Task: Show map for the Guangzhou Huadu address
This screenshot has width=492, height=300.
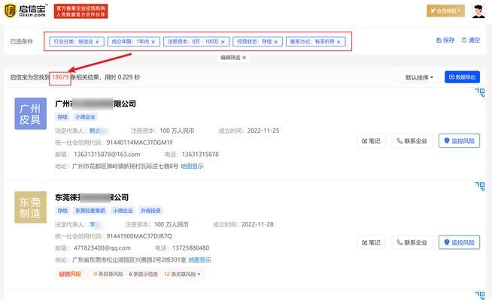Action: click(x=192, y=166)
